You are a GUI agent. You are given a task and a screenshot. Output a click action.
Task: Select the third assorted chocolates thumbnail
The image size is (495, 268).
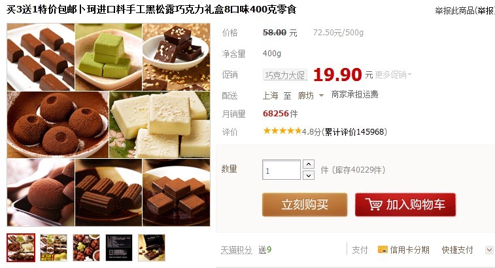pyautogui.click(x=86, y=248)
